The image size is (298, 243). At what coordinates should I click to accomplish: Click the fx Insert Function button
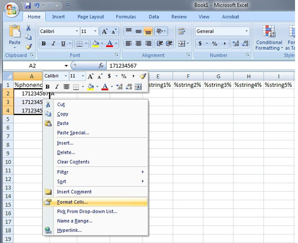(101, 66)
